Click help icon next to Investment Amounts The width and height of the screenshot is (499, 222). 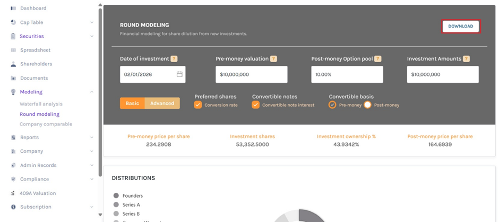pos(466,59)
